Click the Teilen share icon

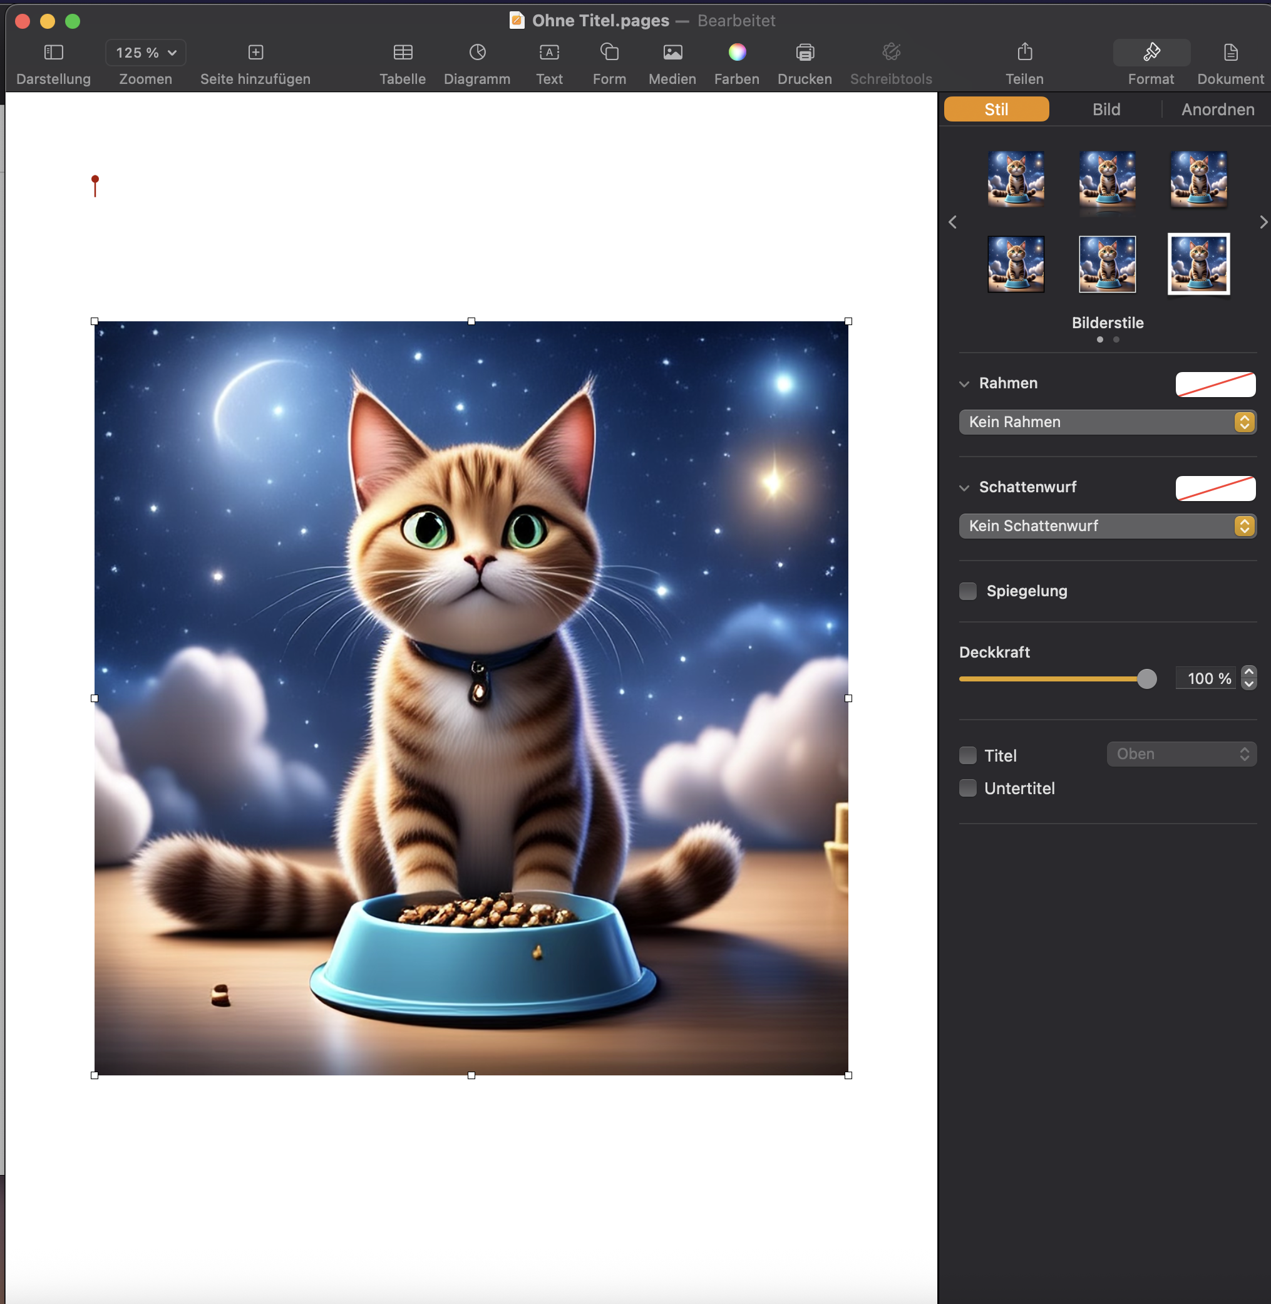pos(1025,52)
